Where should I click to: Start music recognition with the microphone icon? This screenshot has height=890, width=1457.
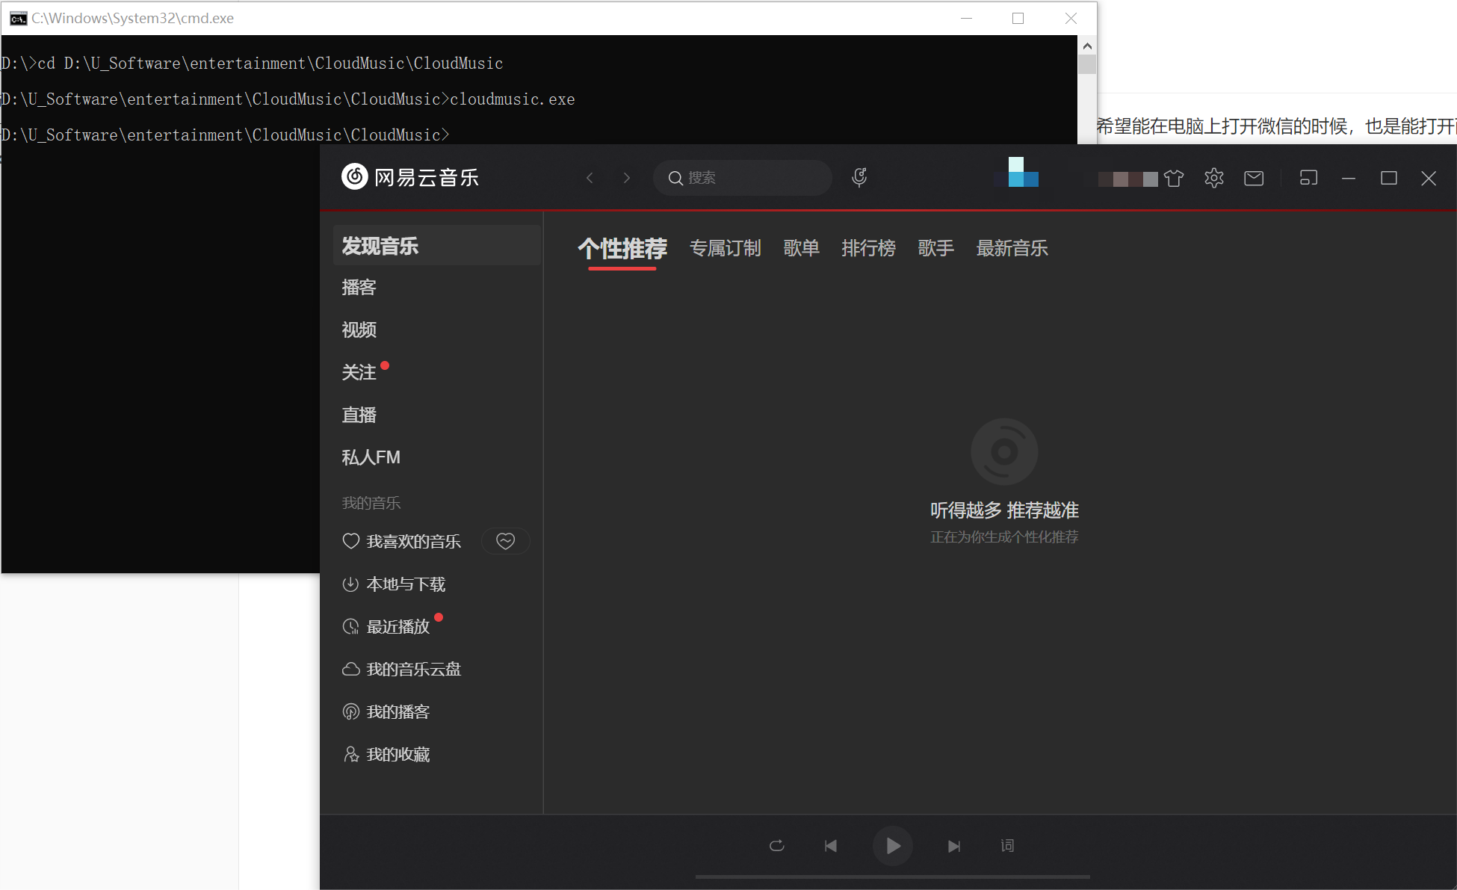(x=858, y=177)
